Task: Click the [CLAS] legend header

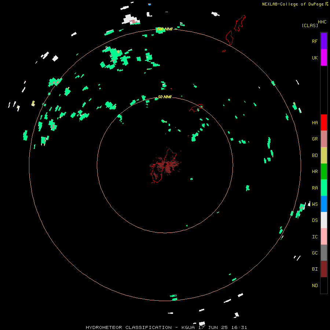Action: pyautogui.click(x=310, y=25)
